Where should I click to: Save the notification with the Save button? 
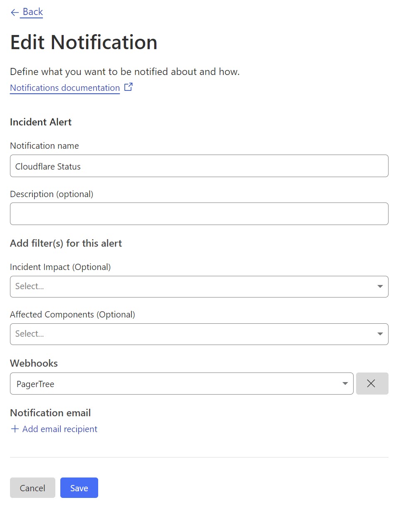(79, 488)
